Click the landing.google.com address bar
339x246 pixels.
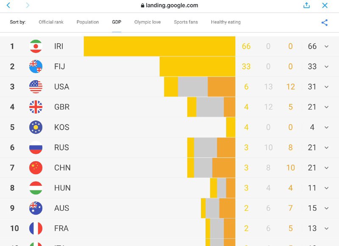(x=169, y=6)
